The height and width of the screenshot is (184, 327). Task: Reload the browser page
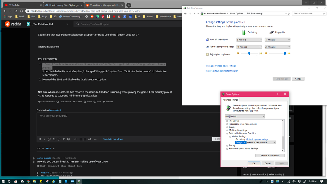16,11
